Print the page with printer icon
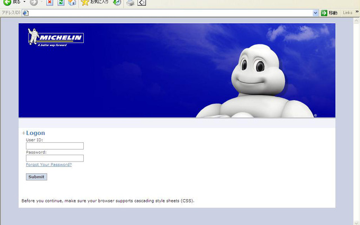 click(130, 2)
